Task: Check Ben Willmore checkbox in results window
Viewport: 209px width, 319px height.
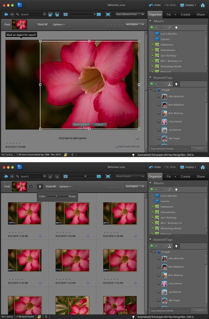Action: (x=159, y=267)
